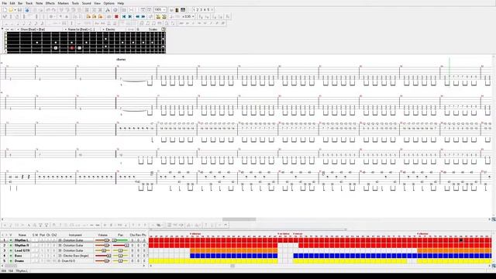Stop playback with the red square

[x=116, y=16]
